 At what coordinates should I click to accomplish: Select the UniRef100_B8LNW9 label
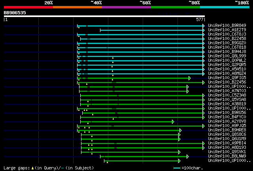(227, 156)
